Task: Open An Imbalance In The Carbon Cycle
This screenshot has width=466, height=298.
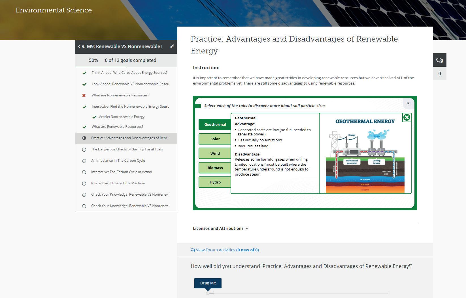Action: (118, 161)
